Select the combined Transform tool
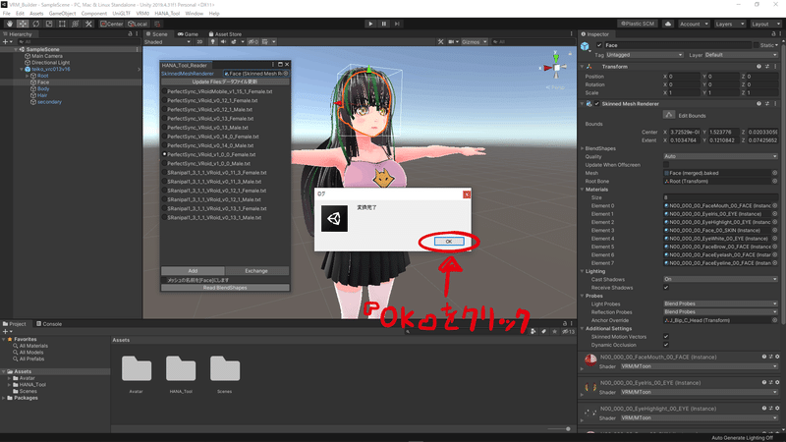The width and height of the screenshot is (786, 442). (76, 24)
